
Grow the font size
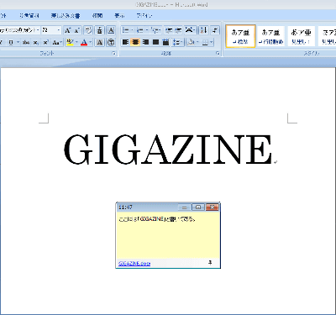point(67,30)
